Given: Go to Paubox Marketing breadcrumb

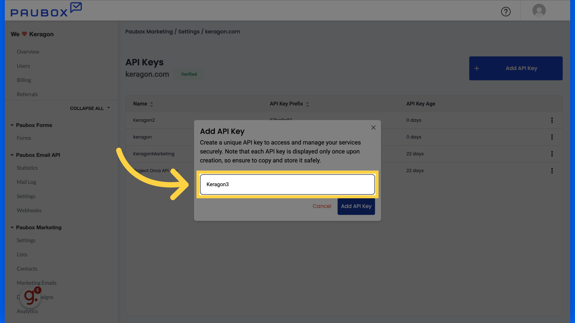Looking at the screenshot, I should pos(149,32).
